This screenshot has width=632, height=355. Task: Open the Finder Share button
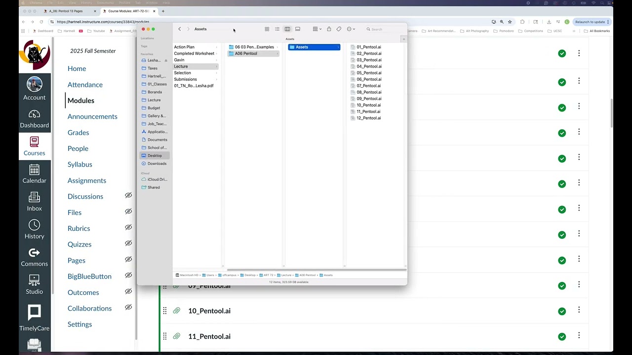pyautogui.click(x=329, y=29)
